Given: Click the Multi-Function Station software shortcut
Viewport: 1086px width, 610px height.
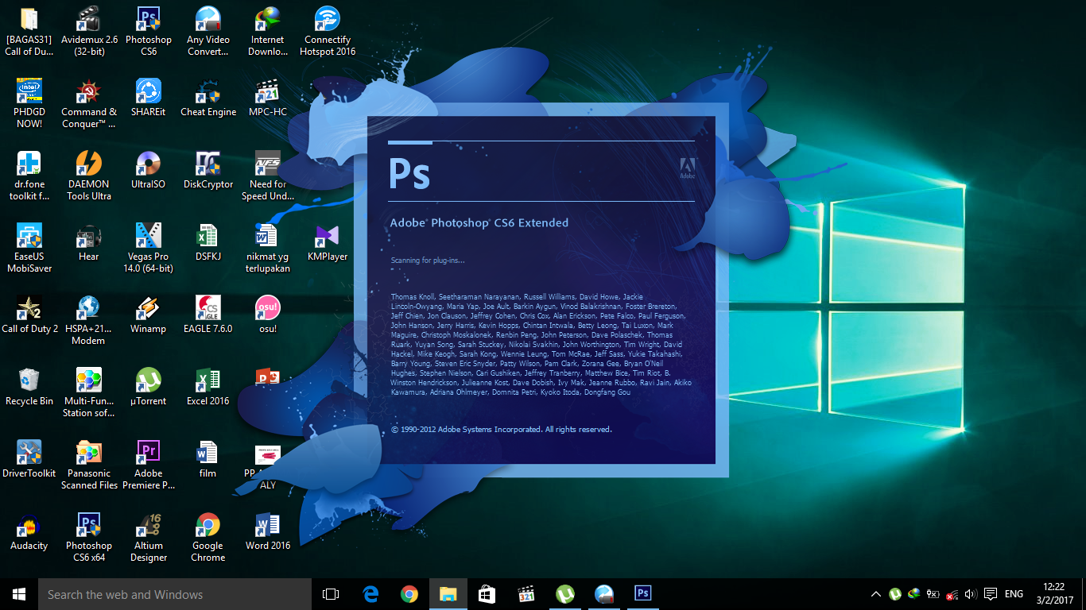Looking at the screenshot, I should point(89,393).
